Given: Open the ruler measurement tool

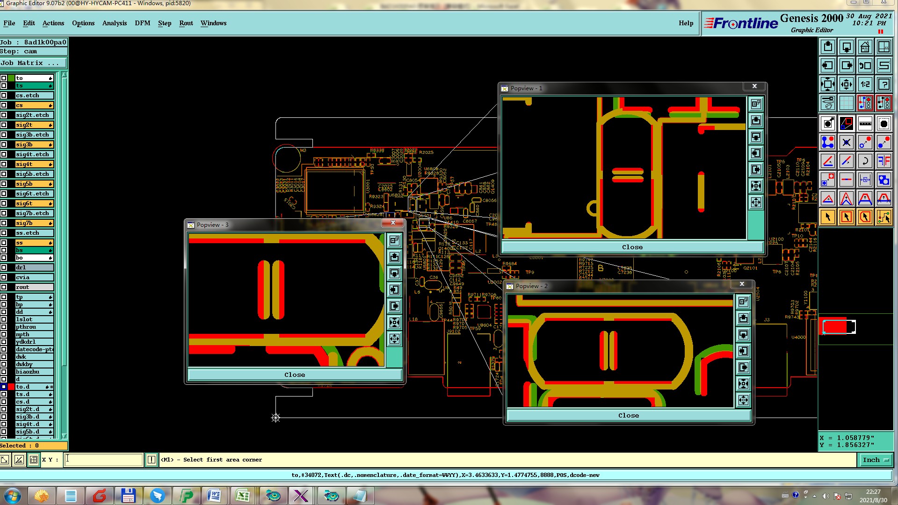Looking at the screenshot, I should (865, 124).
